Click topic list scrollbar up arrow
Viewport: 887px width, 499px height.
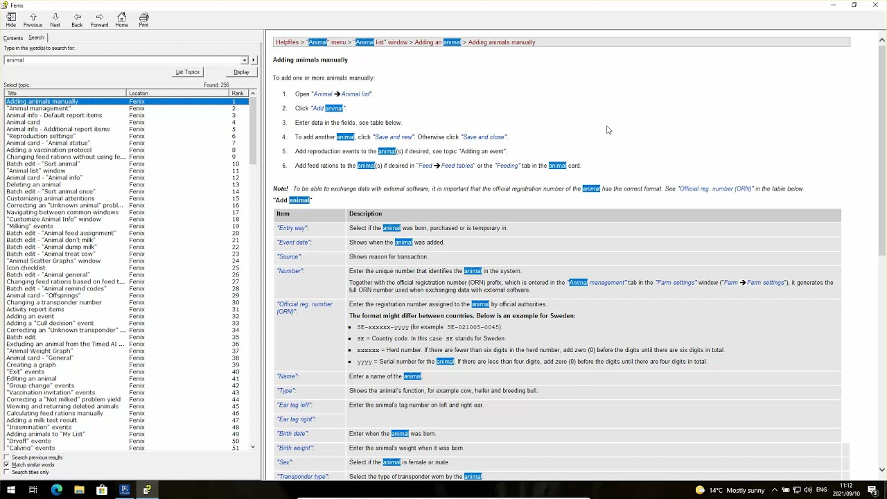click(253, 93)
